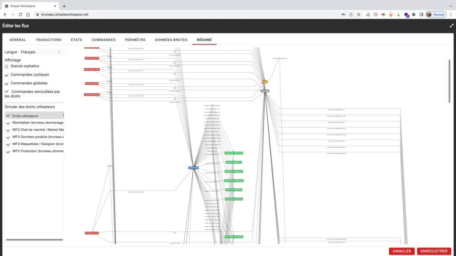Image resolution: width=456 pixels, height=256 pixels.
Task: Switch to the TRADUCTIONS tab
Action: click(49, 40)
